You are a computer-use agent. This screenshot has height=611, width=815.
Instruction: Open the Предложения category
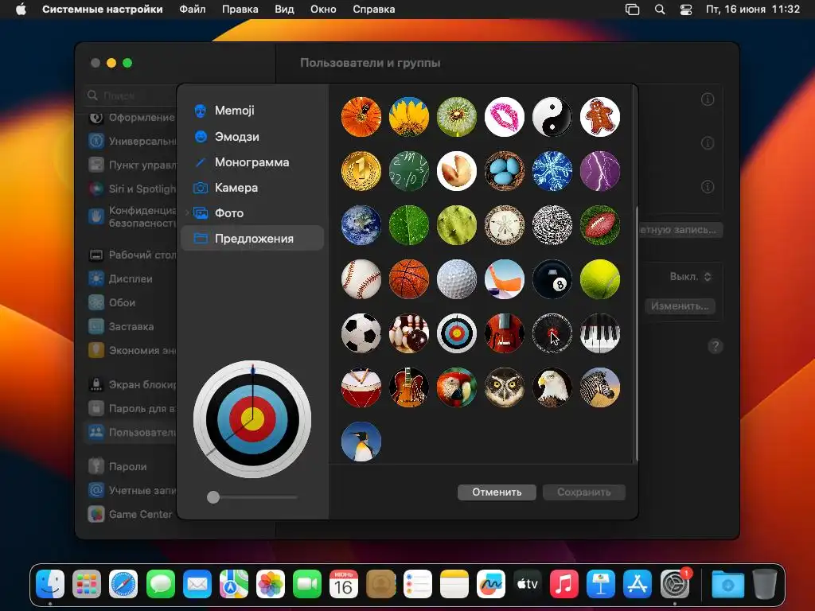pyautogui.click(x=252, y=239)
